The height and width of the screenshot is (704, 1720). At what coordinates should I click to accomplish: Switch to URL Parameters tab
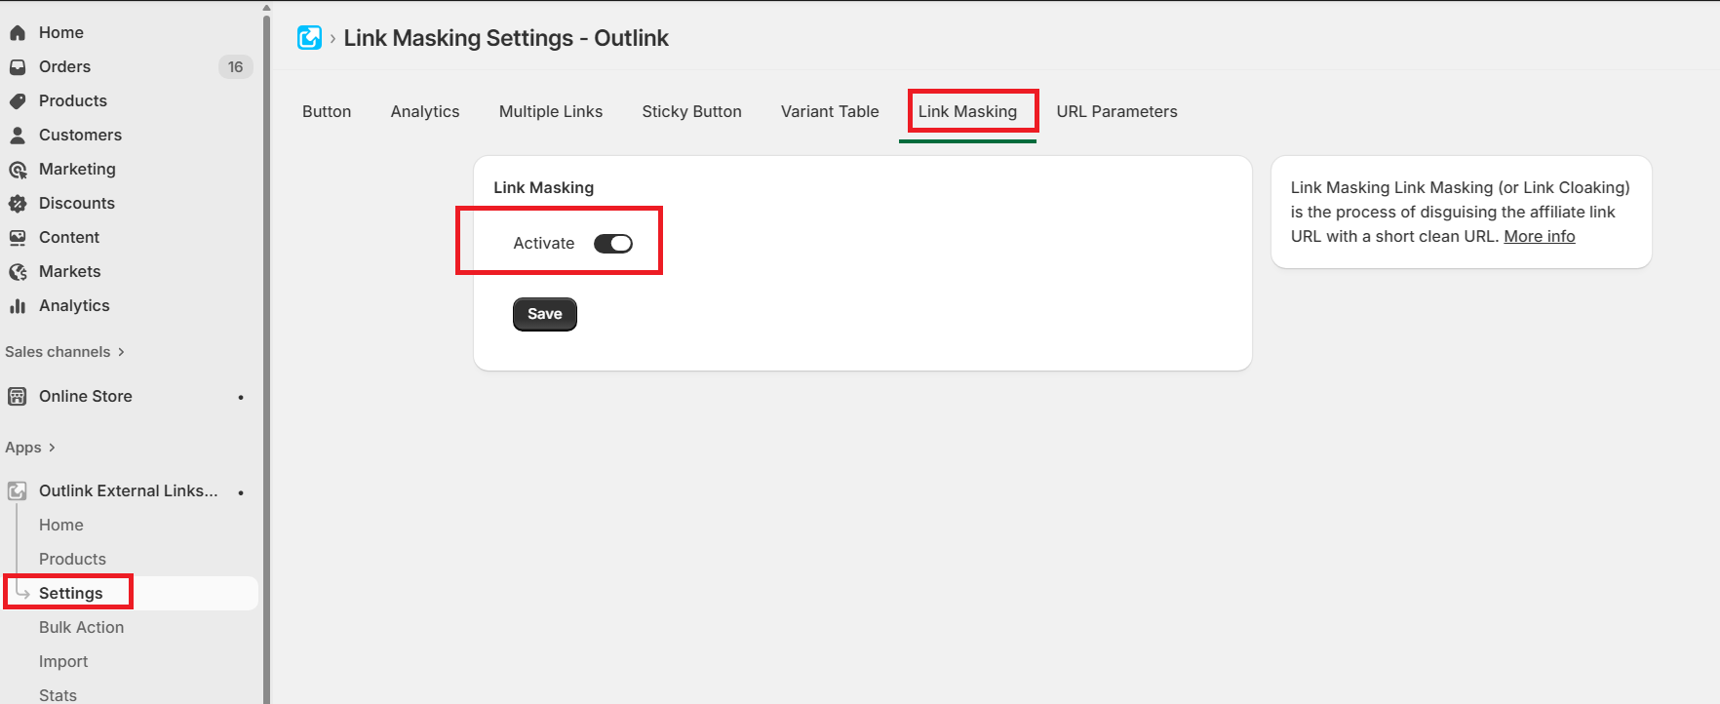click(x=1116, y=111)
